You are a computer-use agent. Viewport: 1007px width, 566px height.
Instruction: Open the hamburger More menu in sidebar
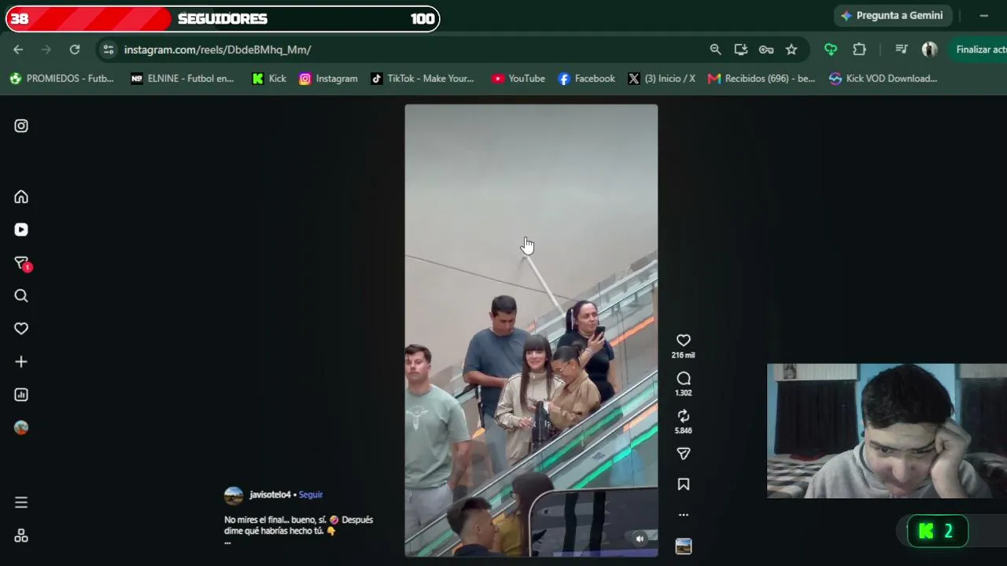[x=21, y=502]
